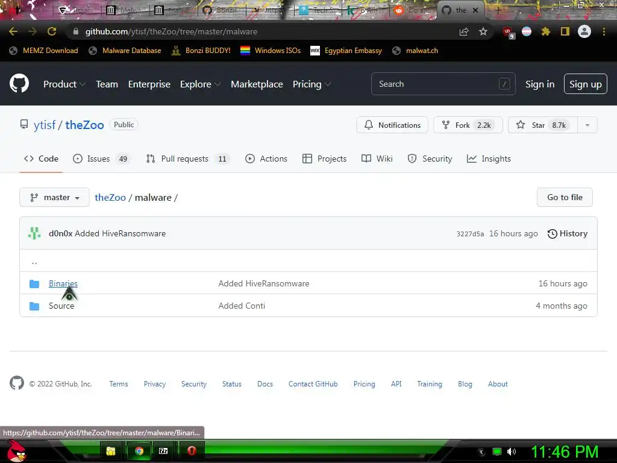
Task: Open the Windows ISOs bookmark
Action: 271,51
